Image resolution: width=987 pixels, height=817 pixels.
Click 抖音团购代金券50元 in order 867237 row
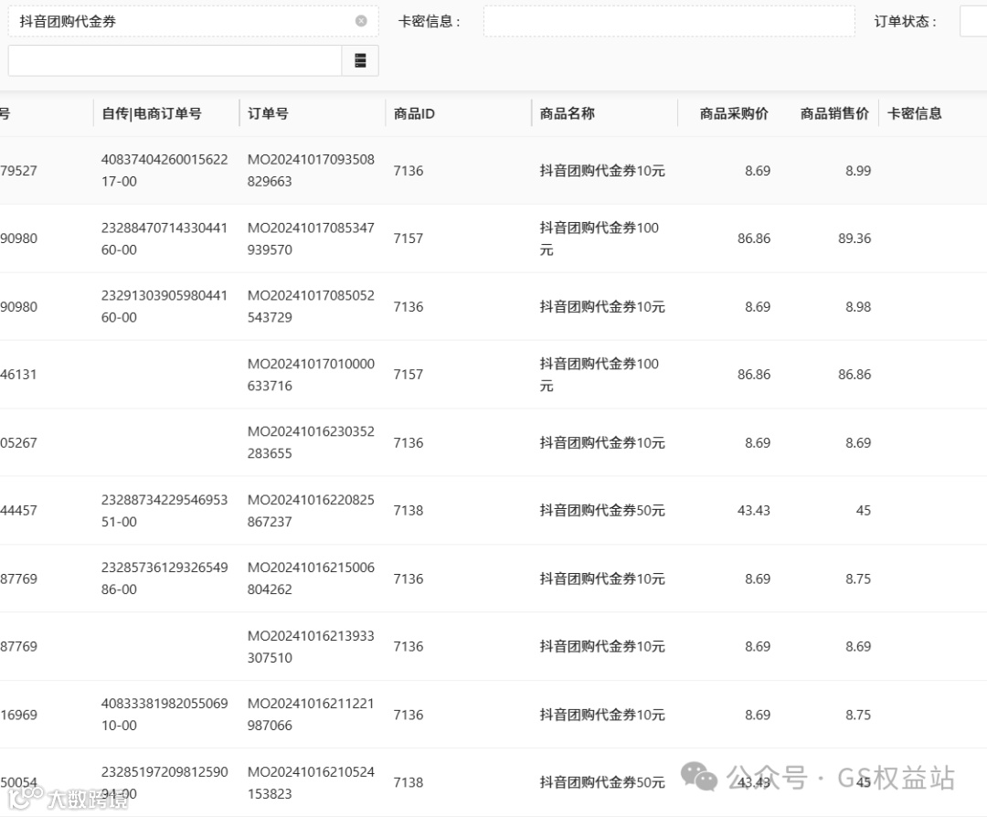(602, 511)
